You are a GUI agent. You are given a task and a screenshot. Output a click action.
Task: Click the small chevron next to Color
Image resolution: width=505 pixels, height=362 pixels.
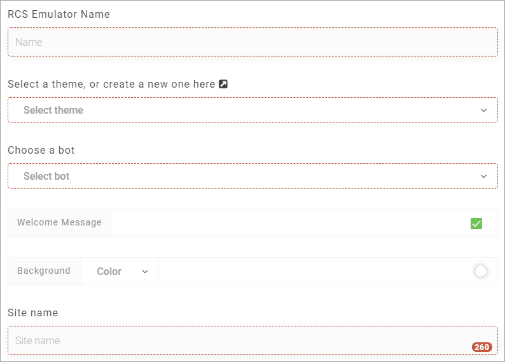click(x=145, y=272)
